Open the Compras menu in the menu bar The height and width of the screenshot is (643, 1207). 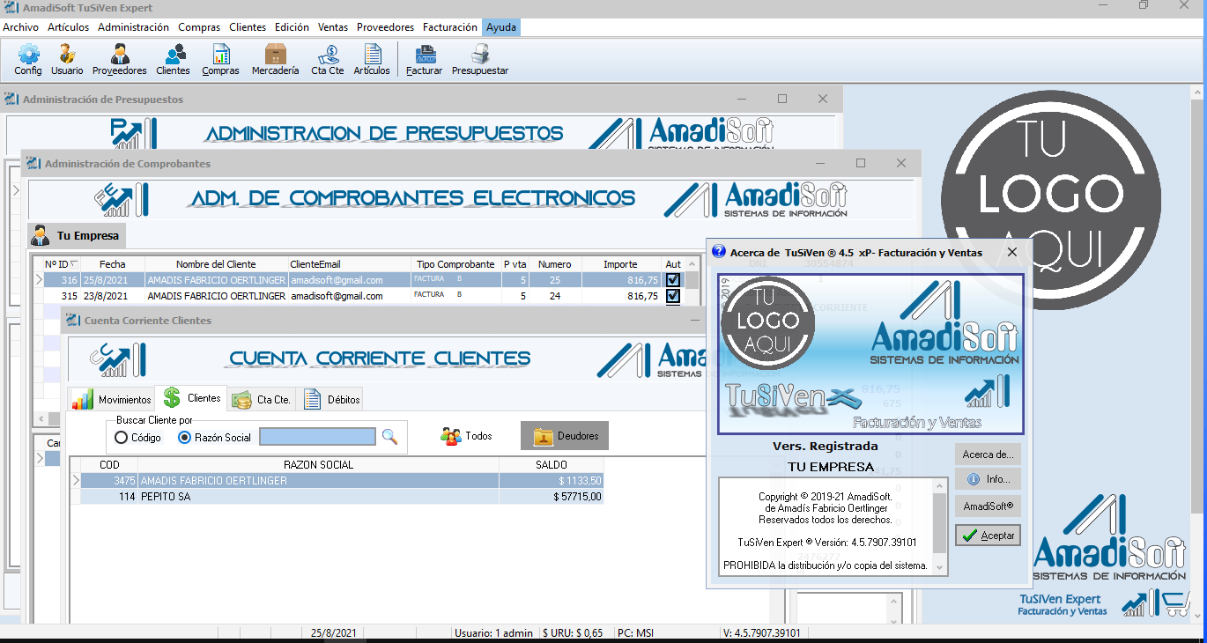point(199,27)
